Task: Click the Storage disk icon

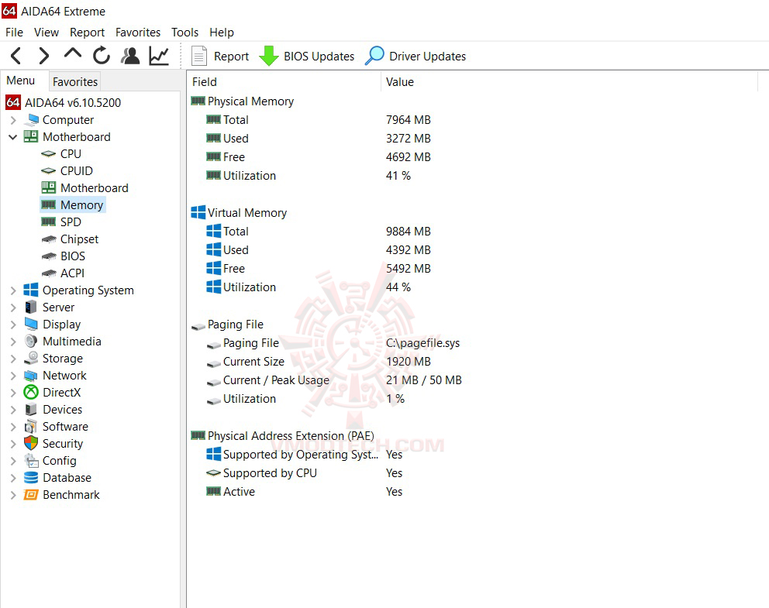Action: click(31, 358)
